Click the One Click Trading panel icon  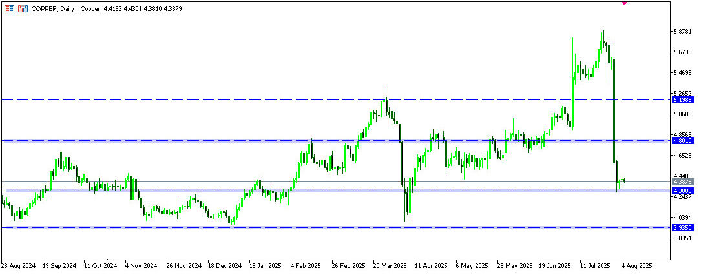point(10,9)
